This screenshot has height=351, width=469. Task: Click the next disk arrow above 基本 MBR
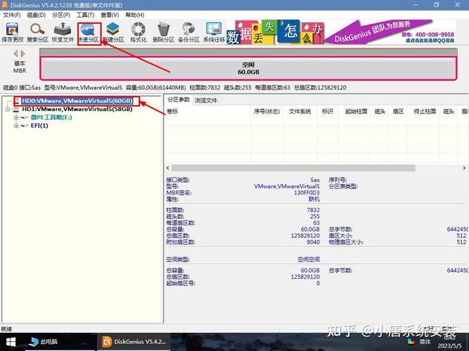23,53
